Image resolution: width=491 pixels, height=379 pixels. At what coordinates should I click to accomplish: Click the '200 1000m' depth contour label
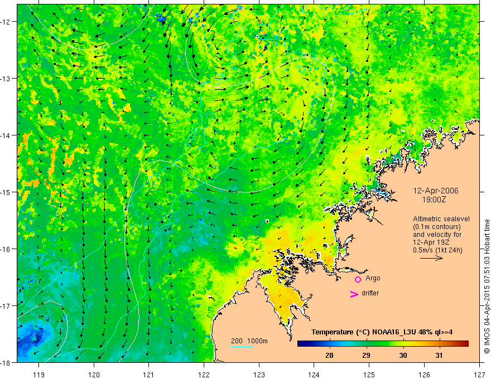(x=249, y=341)
